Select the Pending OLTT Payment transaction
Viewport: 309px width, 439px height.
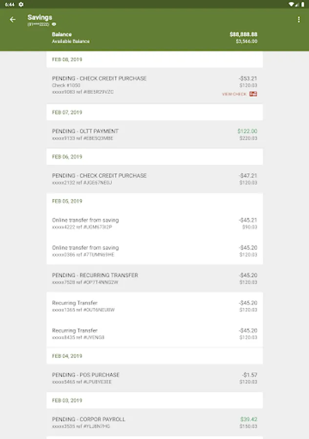click(x=154, y=135)
